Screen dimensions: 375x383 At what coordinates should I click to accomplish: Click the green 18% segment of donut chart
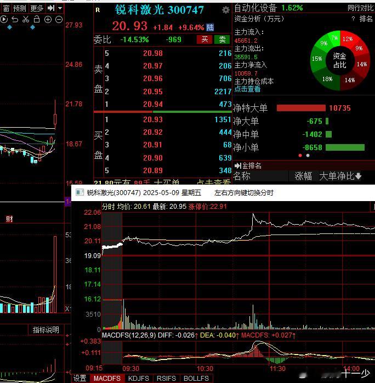[x=327, y=79]
